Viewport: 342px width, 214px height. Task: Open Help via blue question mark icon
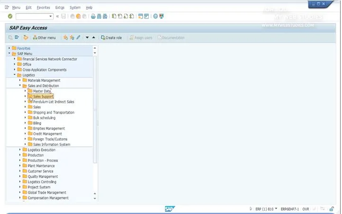point(155,17)
